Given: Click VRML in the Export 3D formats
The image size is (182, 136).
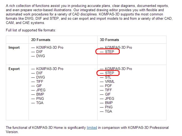Looking at the screenshot, I should (x=110, y=81).
